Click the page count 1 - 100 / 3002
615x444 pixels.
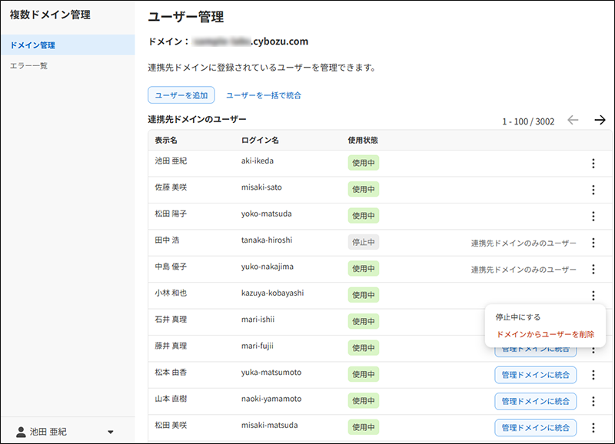coord(528,121)
